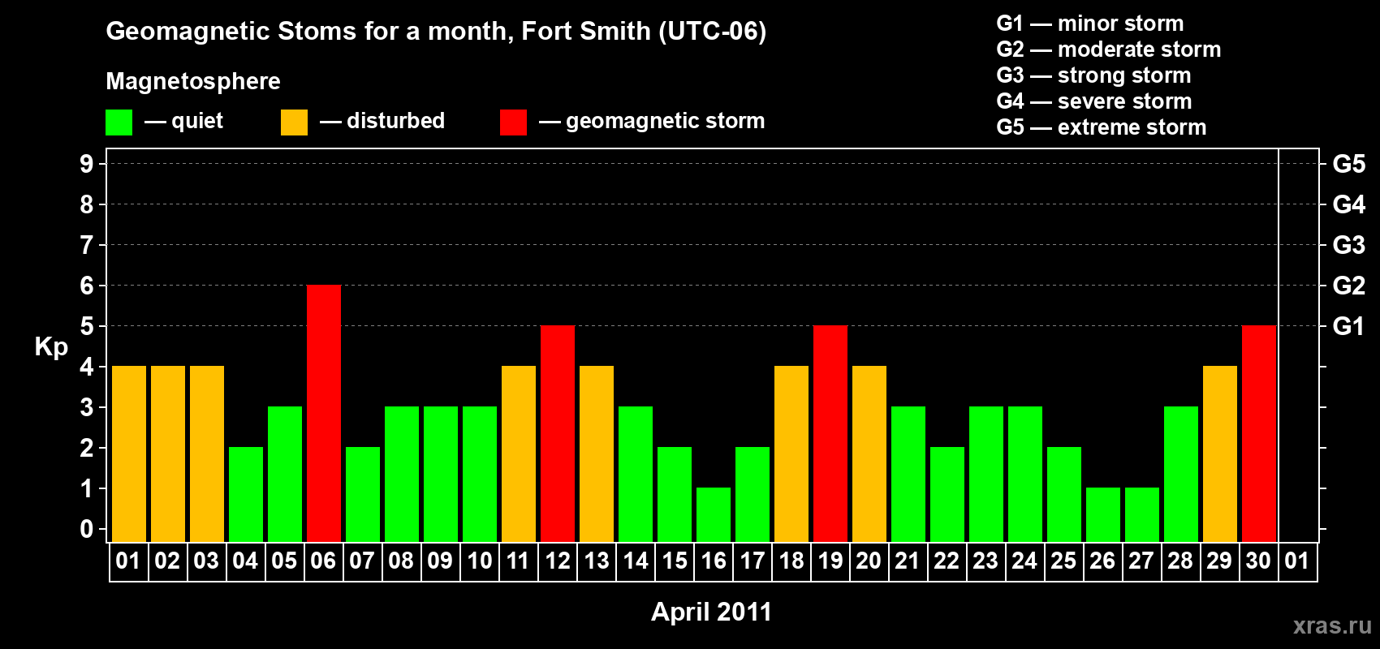Click the date label 09 on the axis
The height and width of the screenshot is (649, 1380).
[440, 561]
